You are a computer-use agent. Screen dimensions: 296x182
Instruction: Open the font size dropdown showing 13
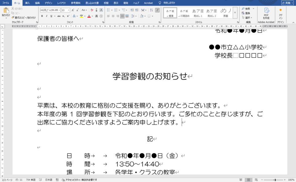pos(69,10)
